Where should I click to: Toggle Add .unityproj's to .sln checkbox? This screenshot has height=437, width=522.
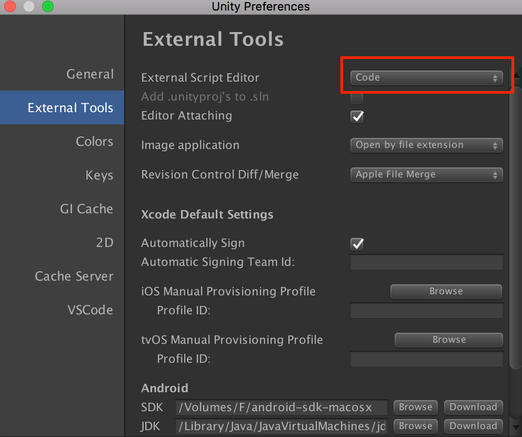[357, 98]
